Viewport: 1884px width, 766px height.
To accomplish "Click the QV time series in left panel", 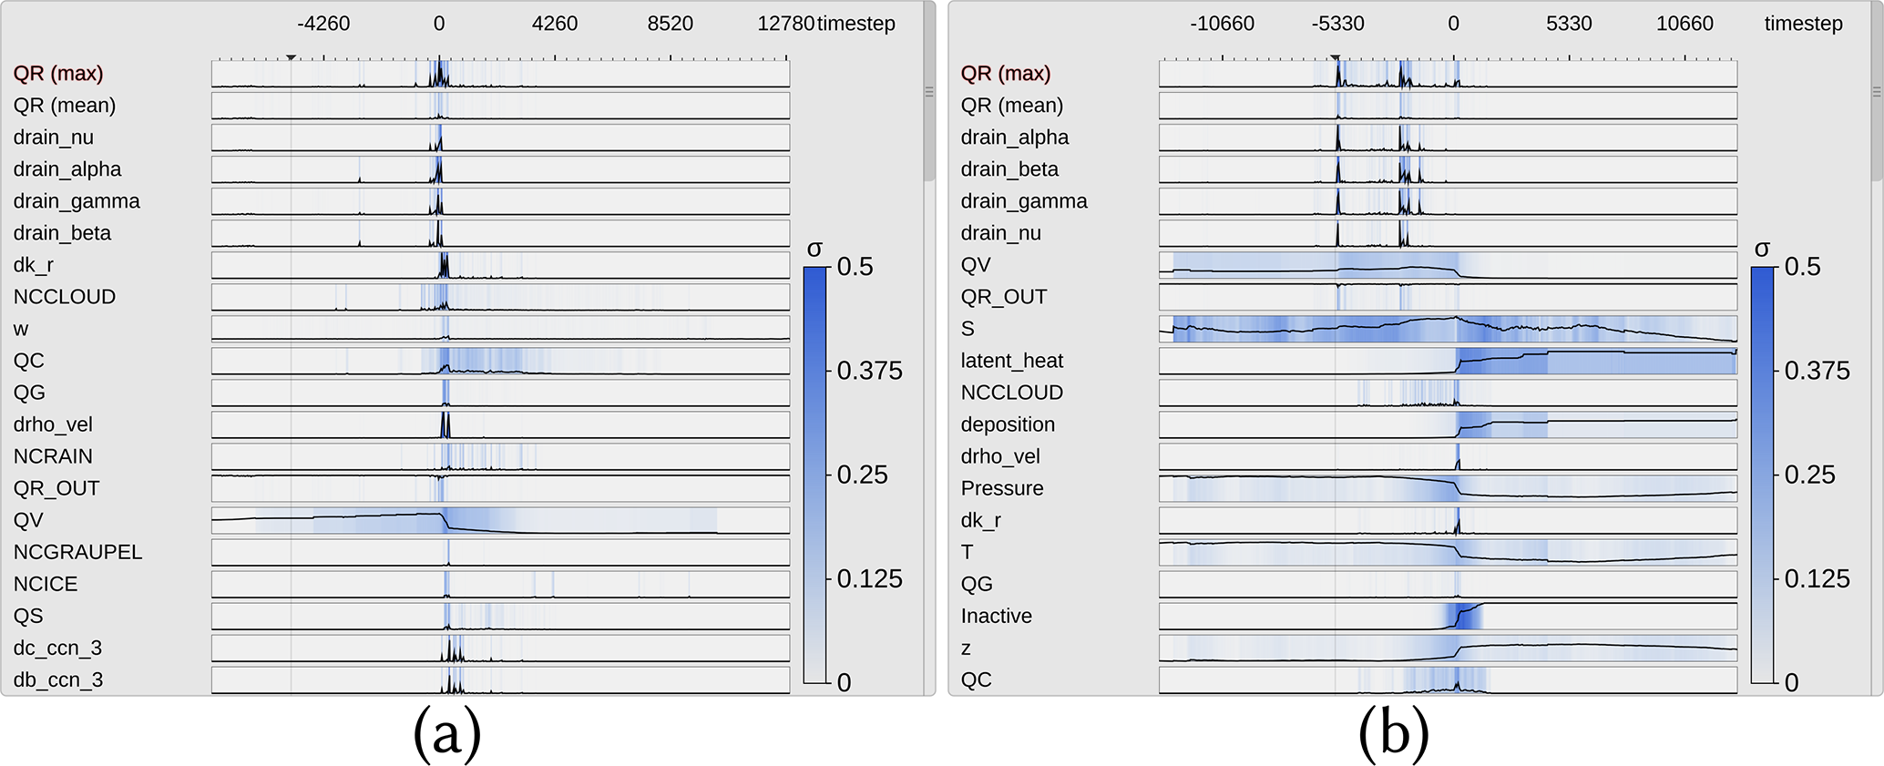I will point(500,520).
